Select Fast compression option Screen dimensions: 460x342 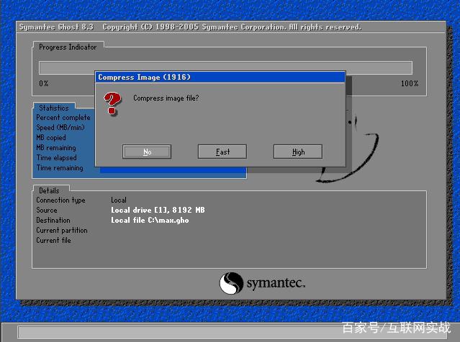(x=222, y=152)
